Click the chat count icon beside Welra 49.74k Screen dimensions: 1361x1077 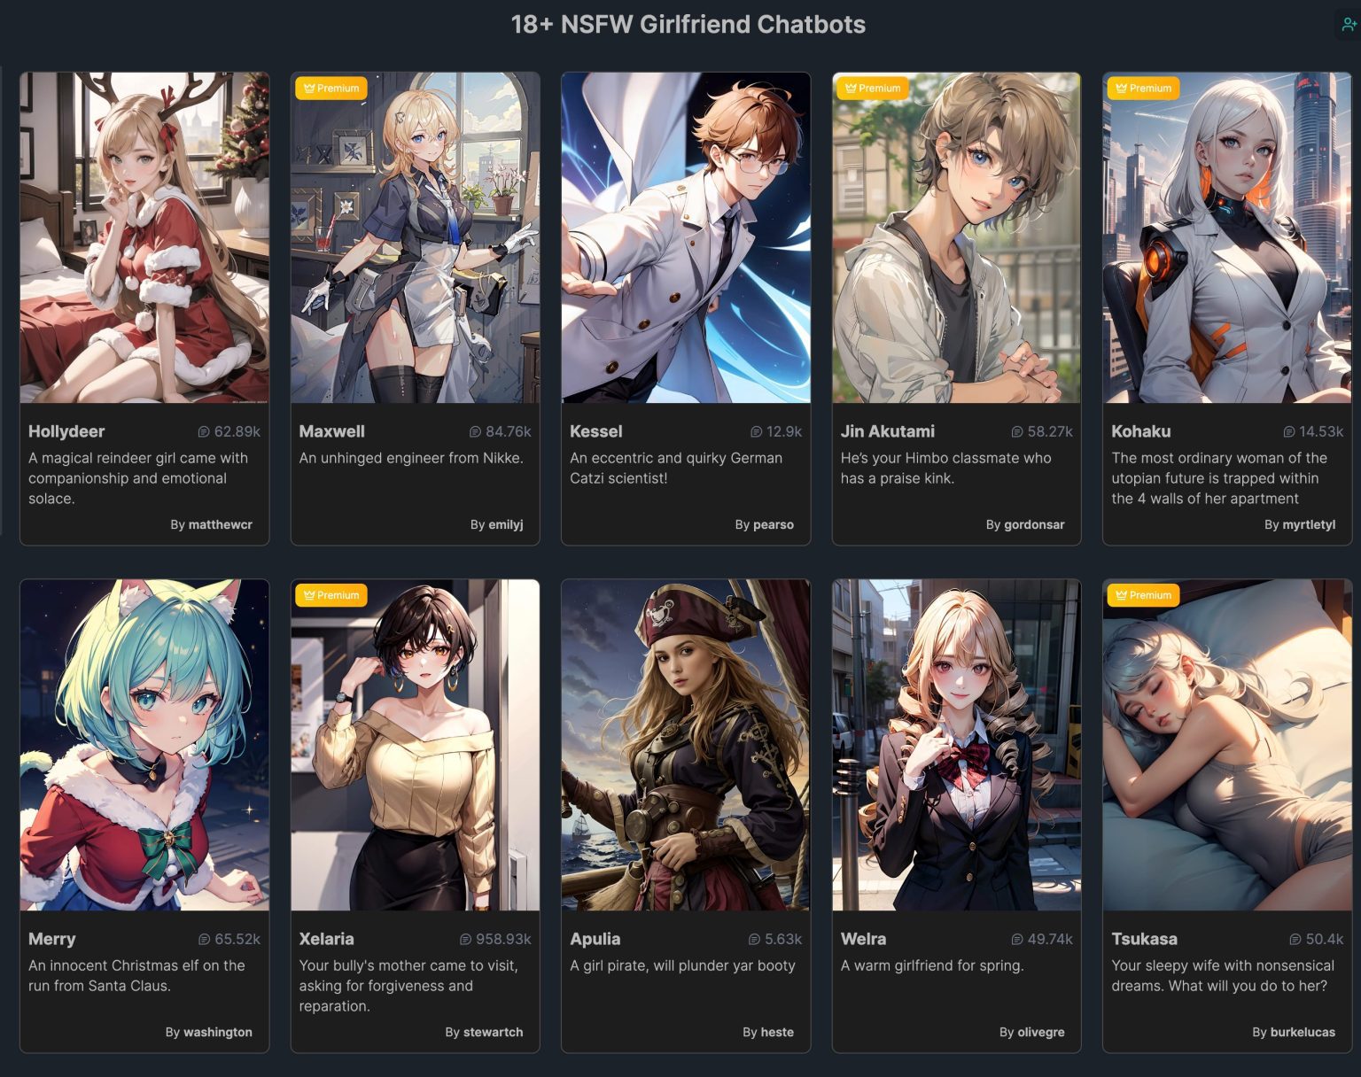coord(1017,940)
